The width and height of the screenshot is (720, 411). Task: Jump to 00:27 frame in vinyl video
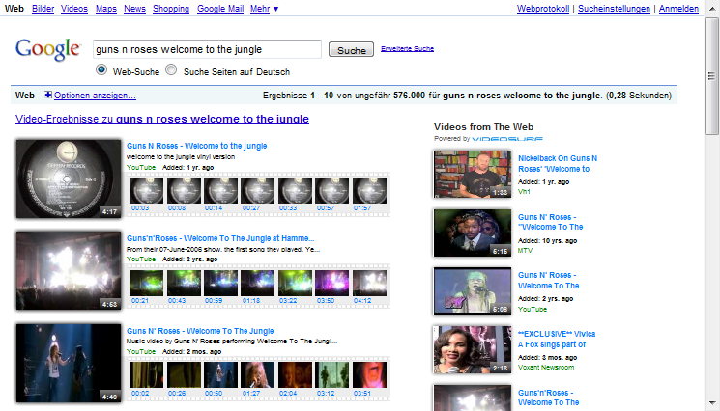(258, 191)
